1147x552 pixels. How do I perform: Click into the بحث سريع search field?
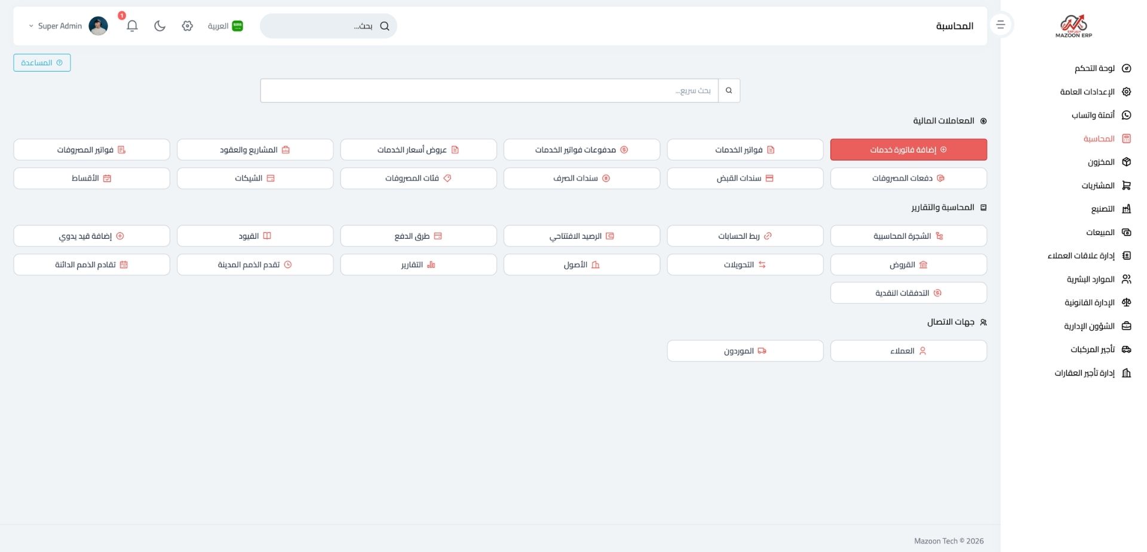pos(489,91)
